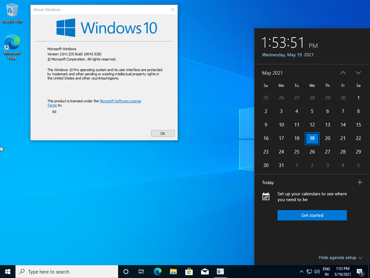Select the winver app in the taskbar
The image size is (370, 278).
click(x=220, y=272)
